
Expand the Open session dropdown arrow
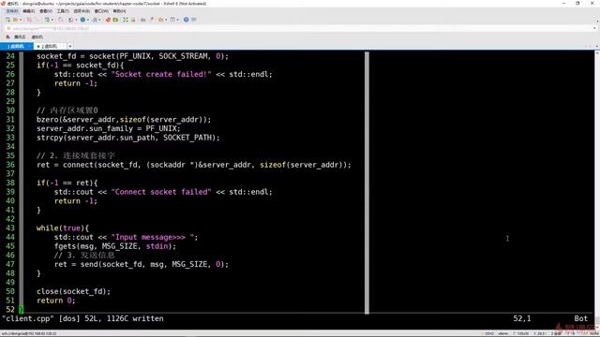[x=21, y=20]
